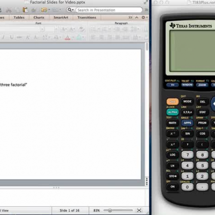Click the Undo arrow icon
215x215 pixels.
(44, 10)
